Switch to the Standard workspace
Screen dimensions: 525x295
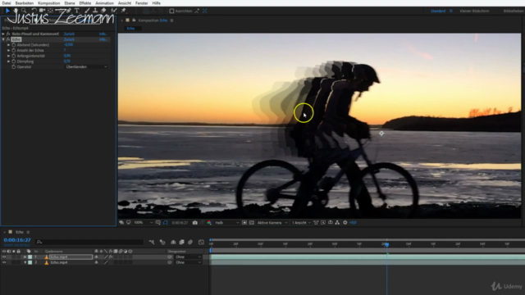(438, 11)
